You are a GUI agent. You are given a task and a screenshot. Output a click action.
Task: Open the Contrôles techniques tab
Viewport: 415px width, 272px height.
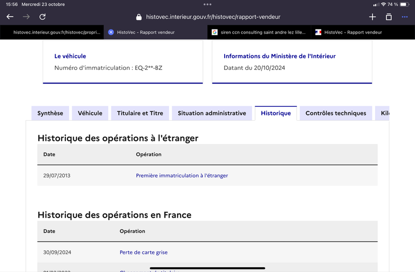pyautogui.click(x=336, y=113)
